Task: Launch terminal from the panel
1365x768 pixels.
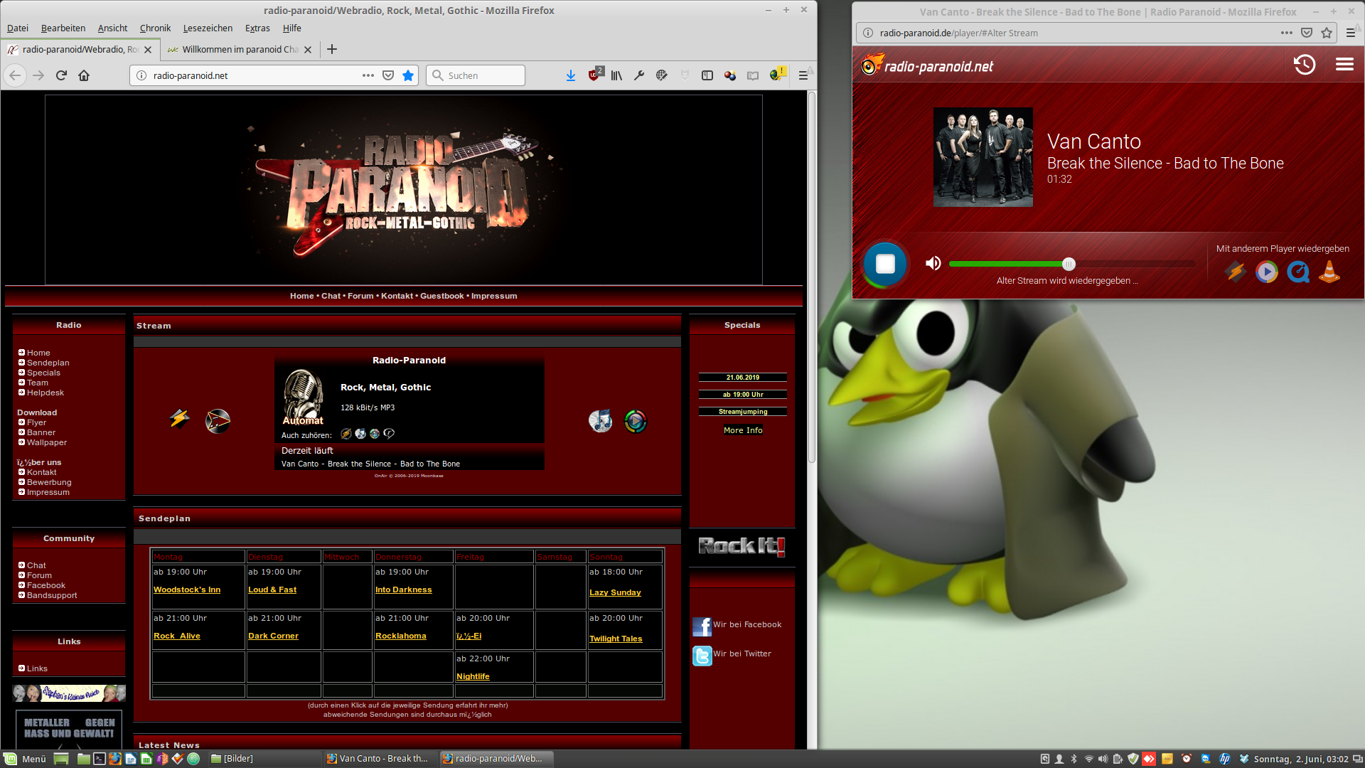Action: click(99, 759)
